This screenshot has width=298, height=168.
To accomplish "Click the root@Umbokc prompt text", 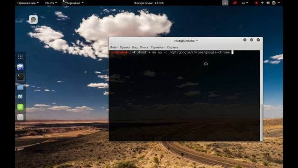I will click(119, 52).
